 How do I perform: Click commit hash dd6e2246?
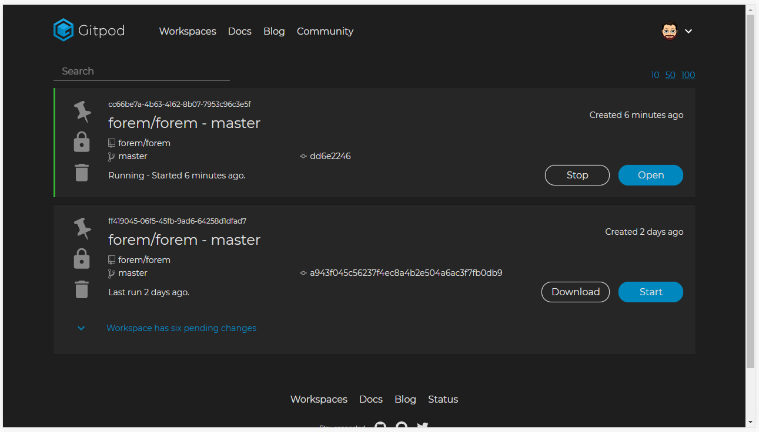(x=330, y=156)
